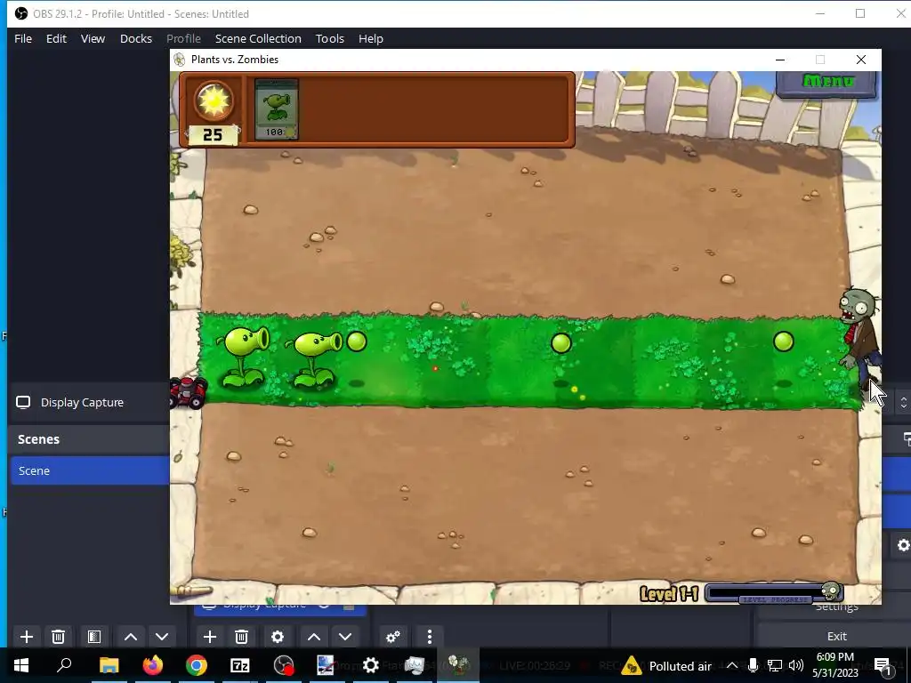This screenshot has height=683, width=911.
Task: Switch to OBS Studio taskbar icon
Action: (284, 665)
